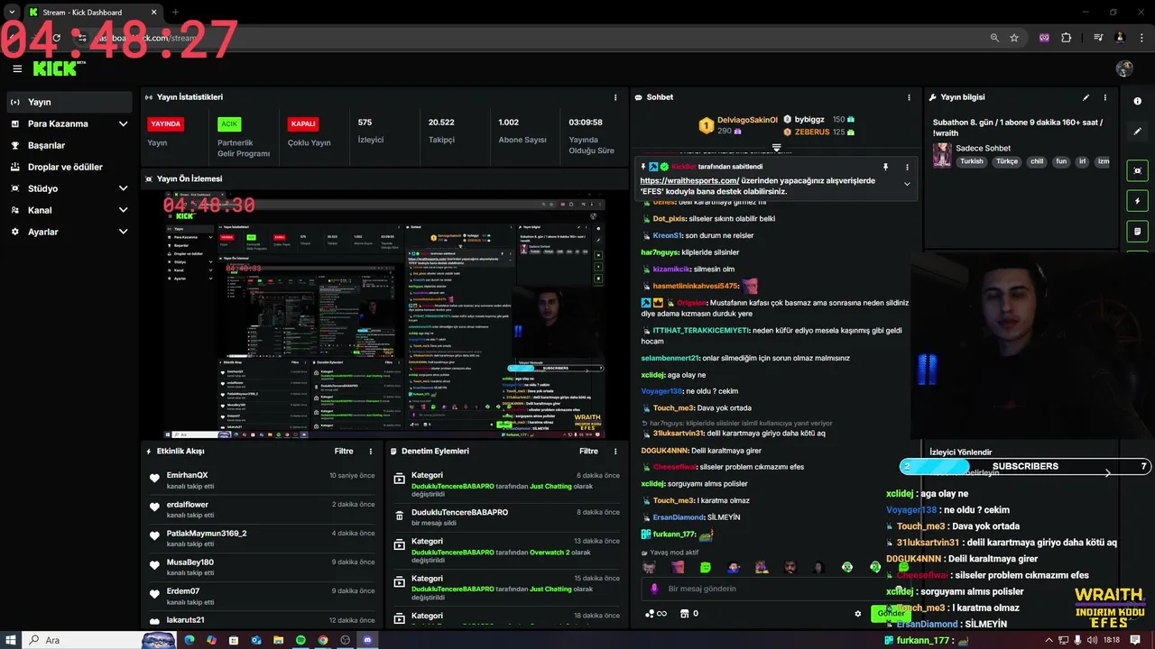Screen dimensions: 1155x649
Task: Expand the Stüdyo sidebar section
Action: (69, 188)
